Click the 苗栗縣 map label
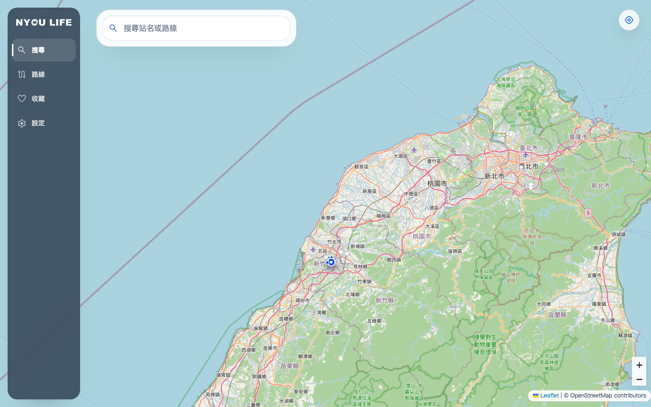The height and width of the screenshot is (407, 651). pos(289,366)
